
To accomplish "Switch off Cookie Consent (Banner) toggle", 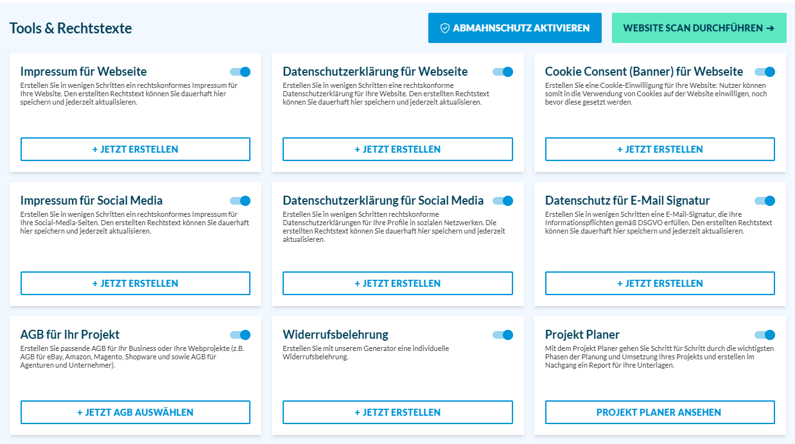I will [x=765, y=72].
